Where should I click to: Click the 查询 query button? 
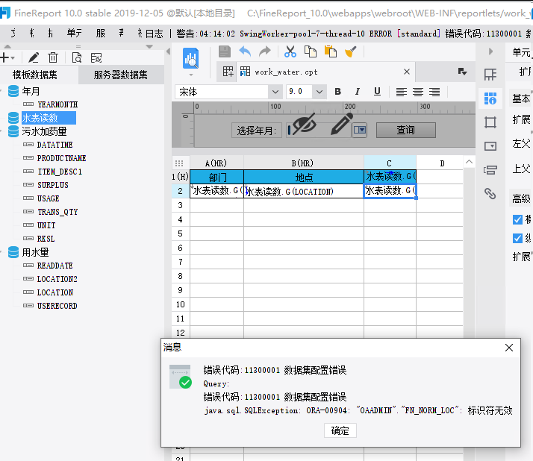(x=406, y=130)
